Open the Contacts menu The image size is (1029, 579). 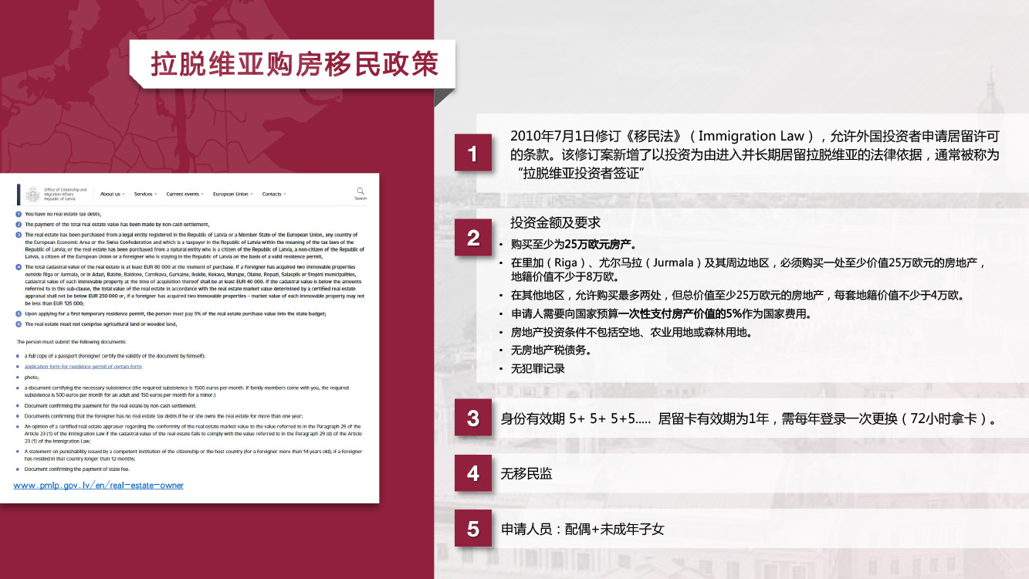274,194
